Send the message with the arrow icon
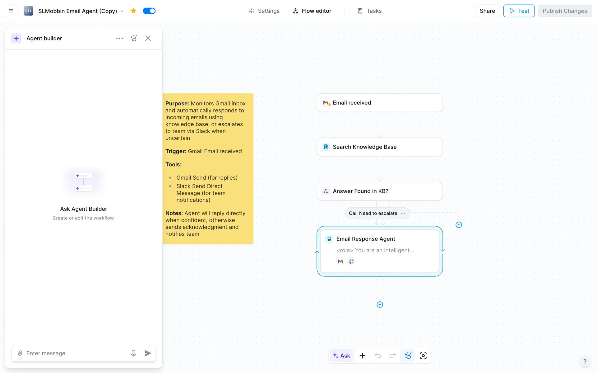This screenshot has height=373, width=597. [147, 353]
